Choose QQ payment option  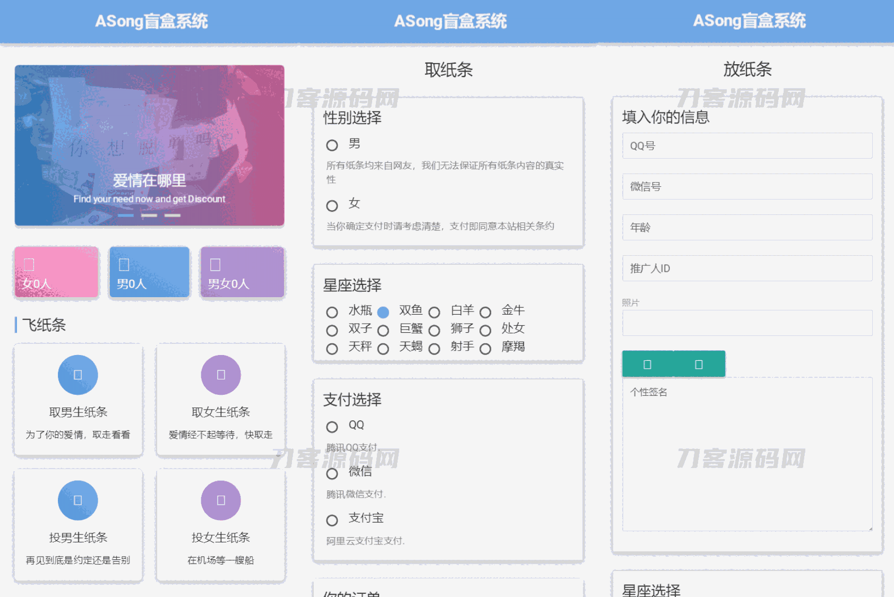click(332, 427)
